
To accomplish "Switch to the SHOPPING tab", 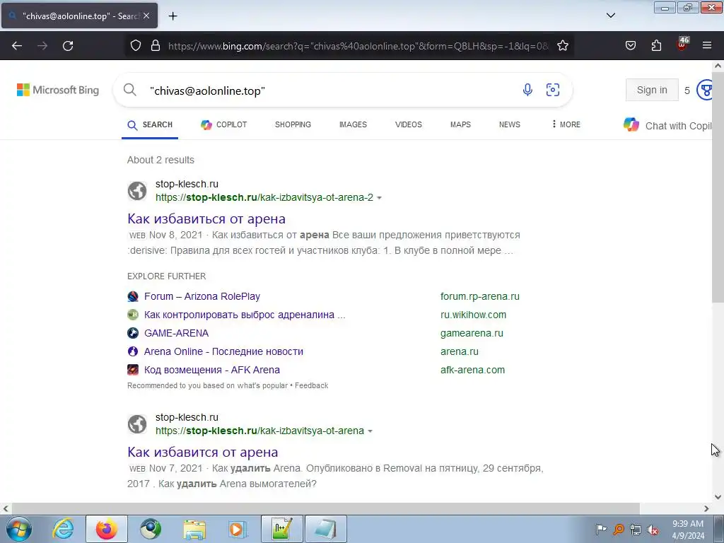I will (293, 124).
